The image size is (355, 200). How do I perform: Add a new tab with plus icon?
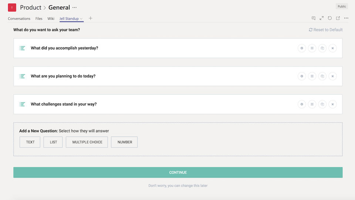point(91,18)
